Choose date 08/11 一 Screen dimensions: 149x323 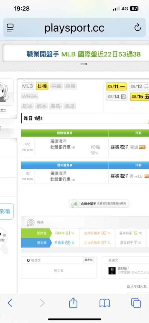pos(116,87)
